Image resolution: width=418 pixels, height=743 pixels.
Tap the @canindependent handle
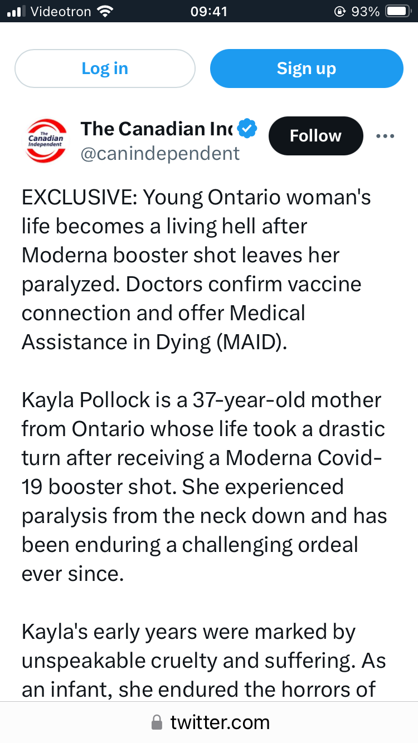click(x=161, y=153)
